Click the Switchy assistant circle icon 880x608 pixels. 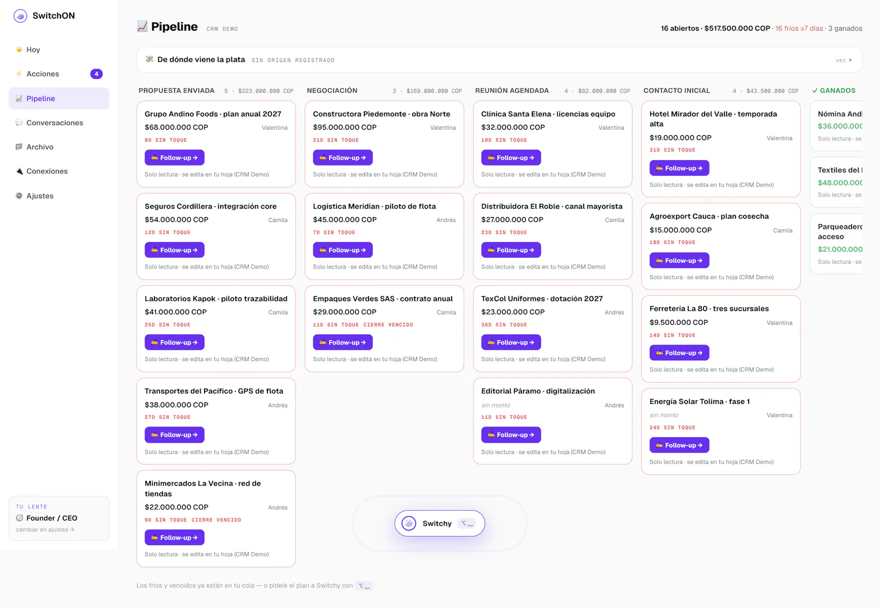click(x=409, y=523)
